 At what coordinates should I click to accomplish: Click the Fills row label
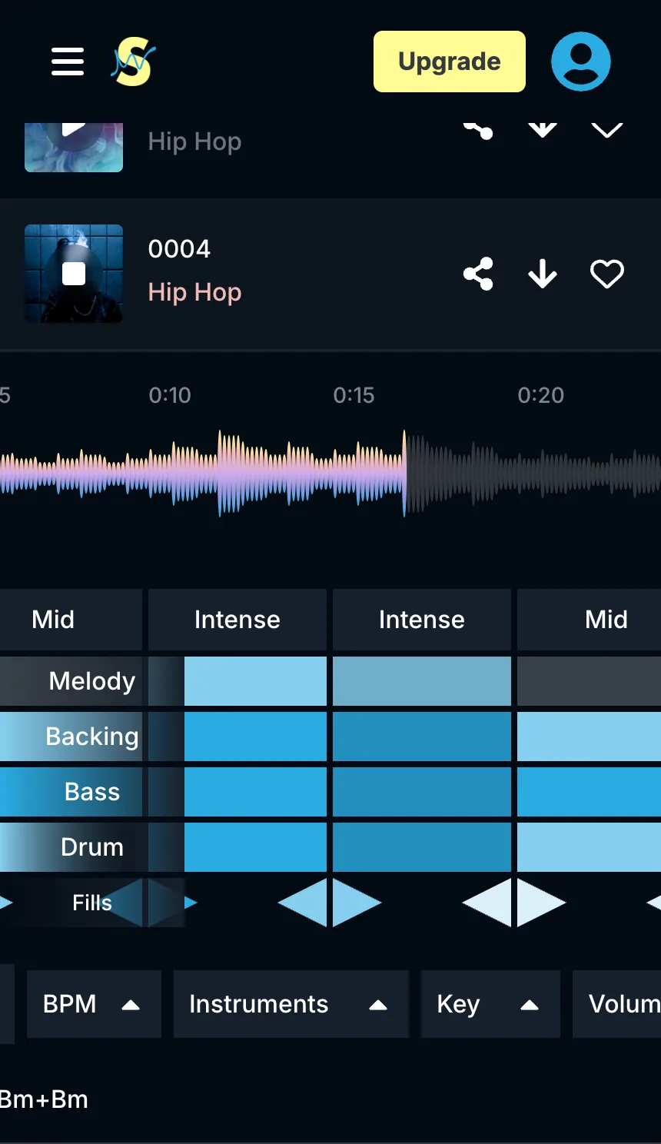point(92,903)
